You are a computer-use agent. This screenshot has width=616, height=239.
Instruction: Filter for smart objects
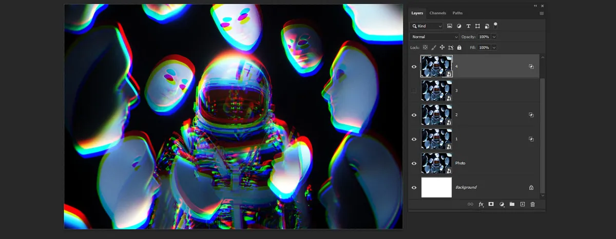[x=487, y=26]
